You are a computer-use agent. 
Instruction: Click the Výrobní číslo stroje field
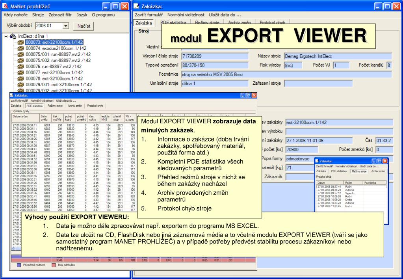click(214, 56)
